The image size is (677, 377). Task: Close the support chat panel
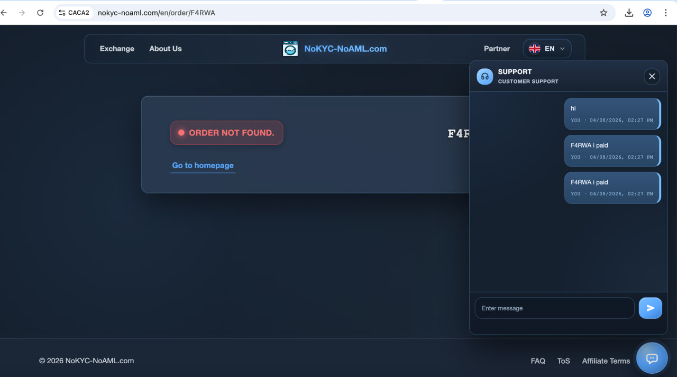click(652, 77)
